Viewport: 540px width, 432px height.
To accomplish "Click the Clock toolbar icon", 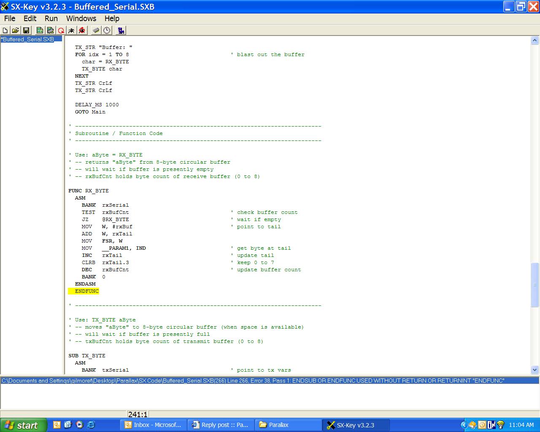I will (107, 30).
